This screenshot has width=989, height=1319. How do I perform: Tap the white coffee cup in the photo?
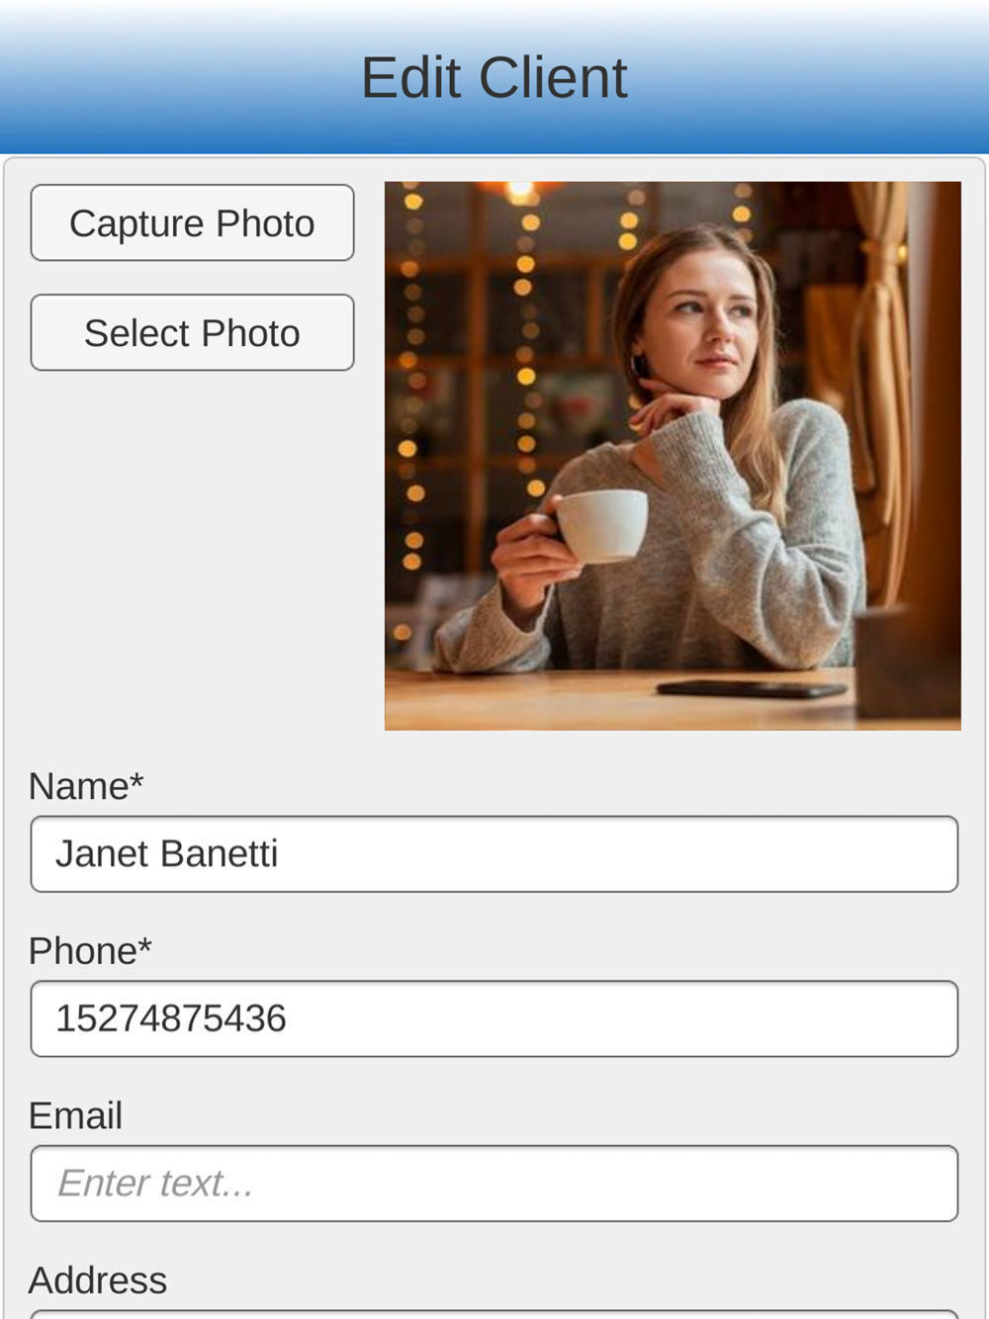coord(598,525)
